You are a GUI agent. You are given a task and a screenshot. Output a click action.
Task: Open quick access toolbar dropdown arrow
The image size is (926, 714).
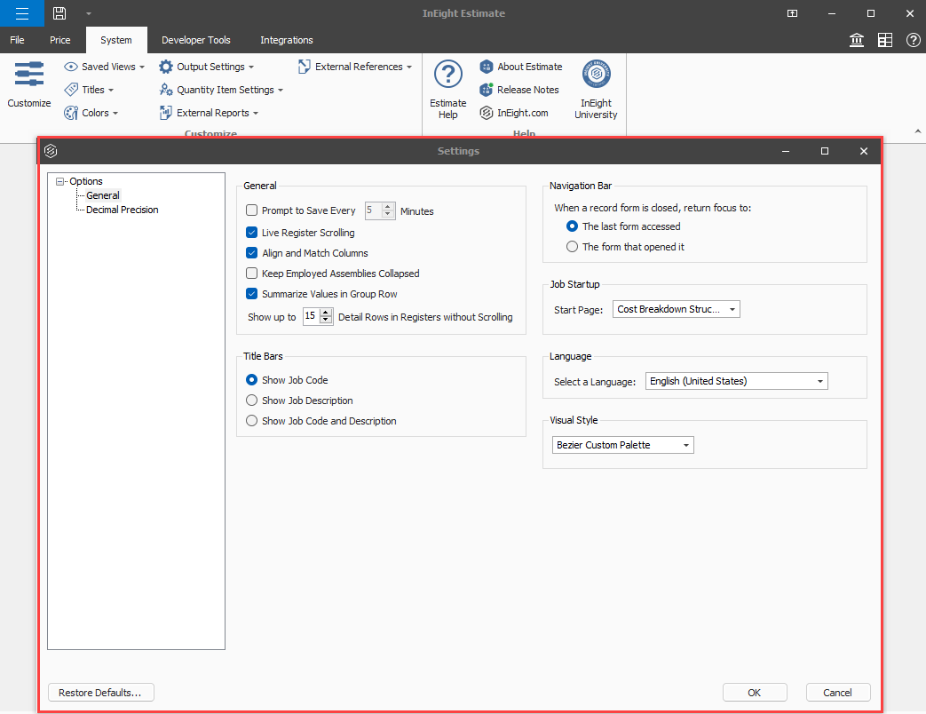click(89, 13)
